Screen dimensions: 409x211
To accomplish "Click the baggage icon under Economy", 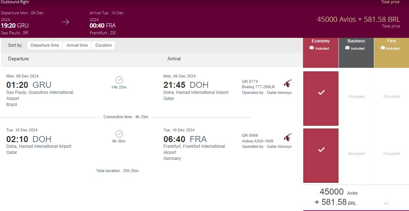I will tap(311, 48).
